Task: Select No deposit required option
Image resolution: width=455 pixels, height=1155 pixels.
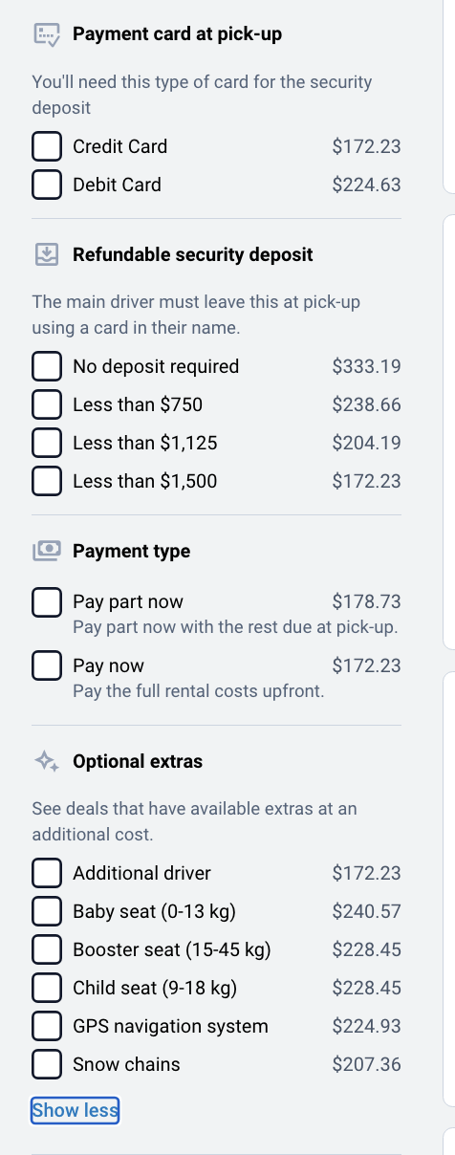Action: pyautogui.click(x=47, y=366)
